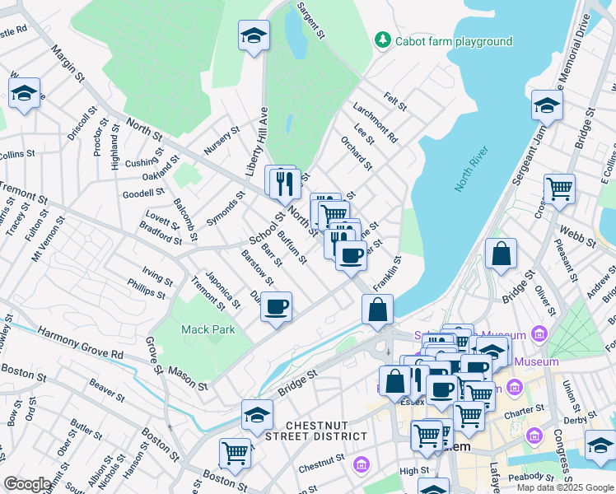The width and height of the screenshot is (616, 494).
Task: Click the Phillips St label
Action: [x=146, y=289]
